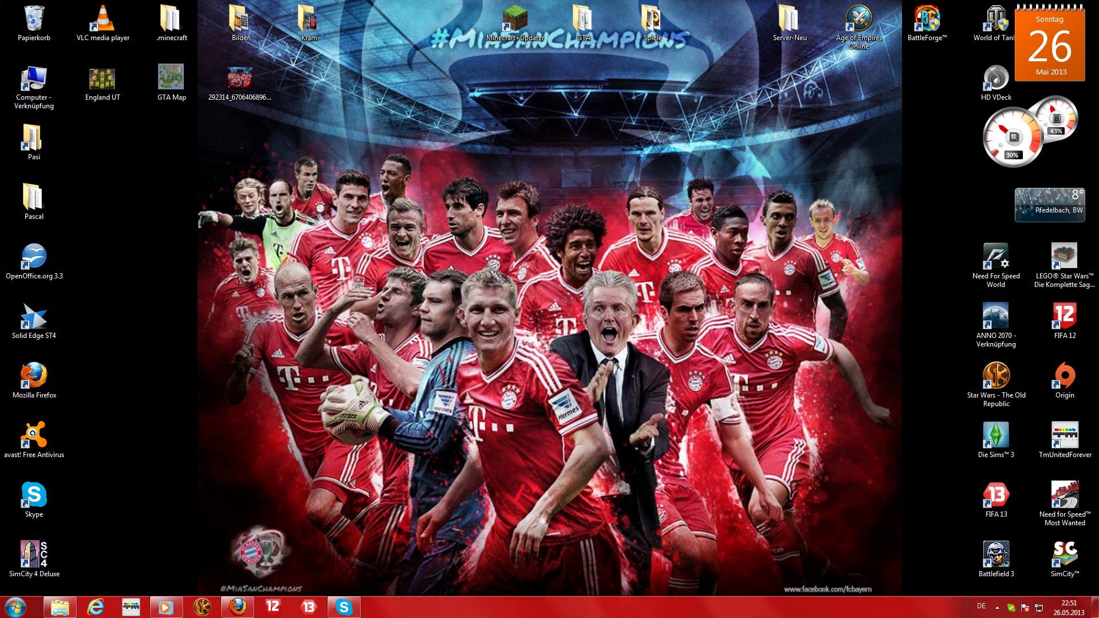Screen dimensions: 1099x618
Task: Click the Skype icon in the taskbar
Action: point(344,607)
